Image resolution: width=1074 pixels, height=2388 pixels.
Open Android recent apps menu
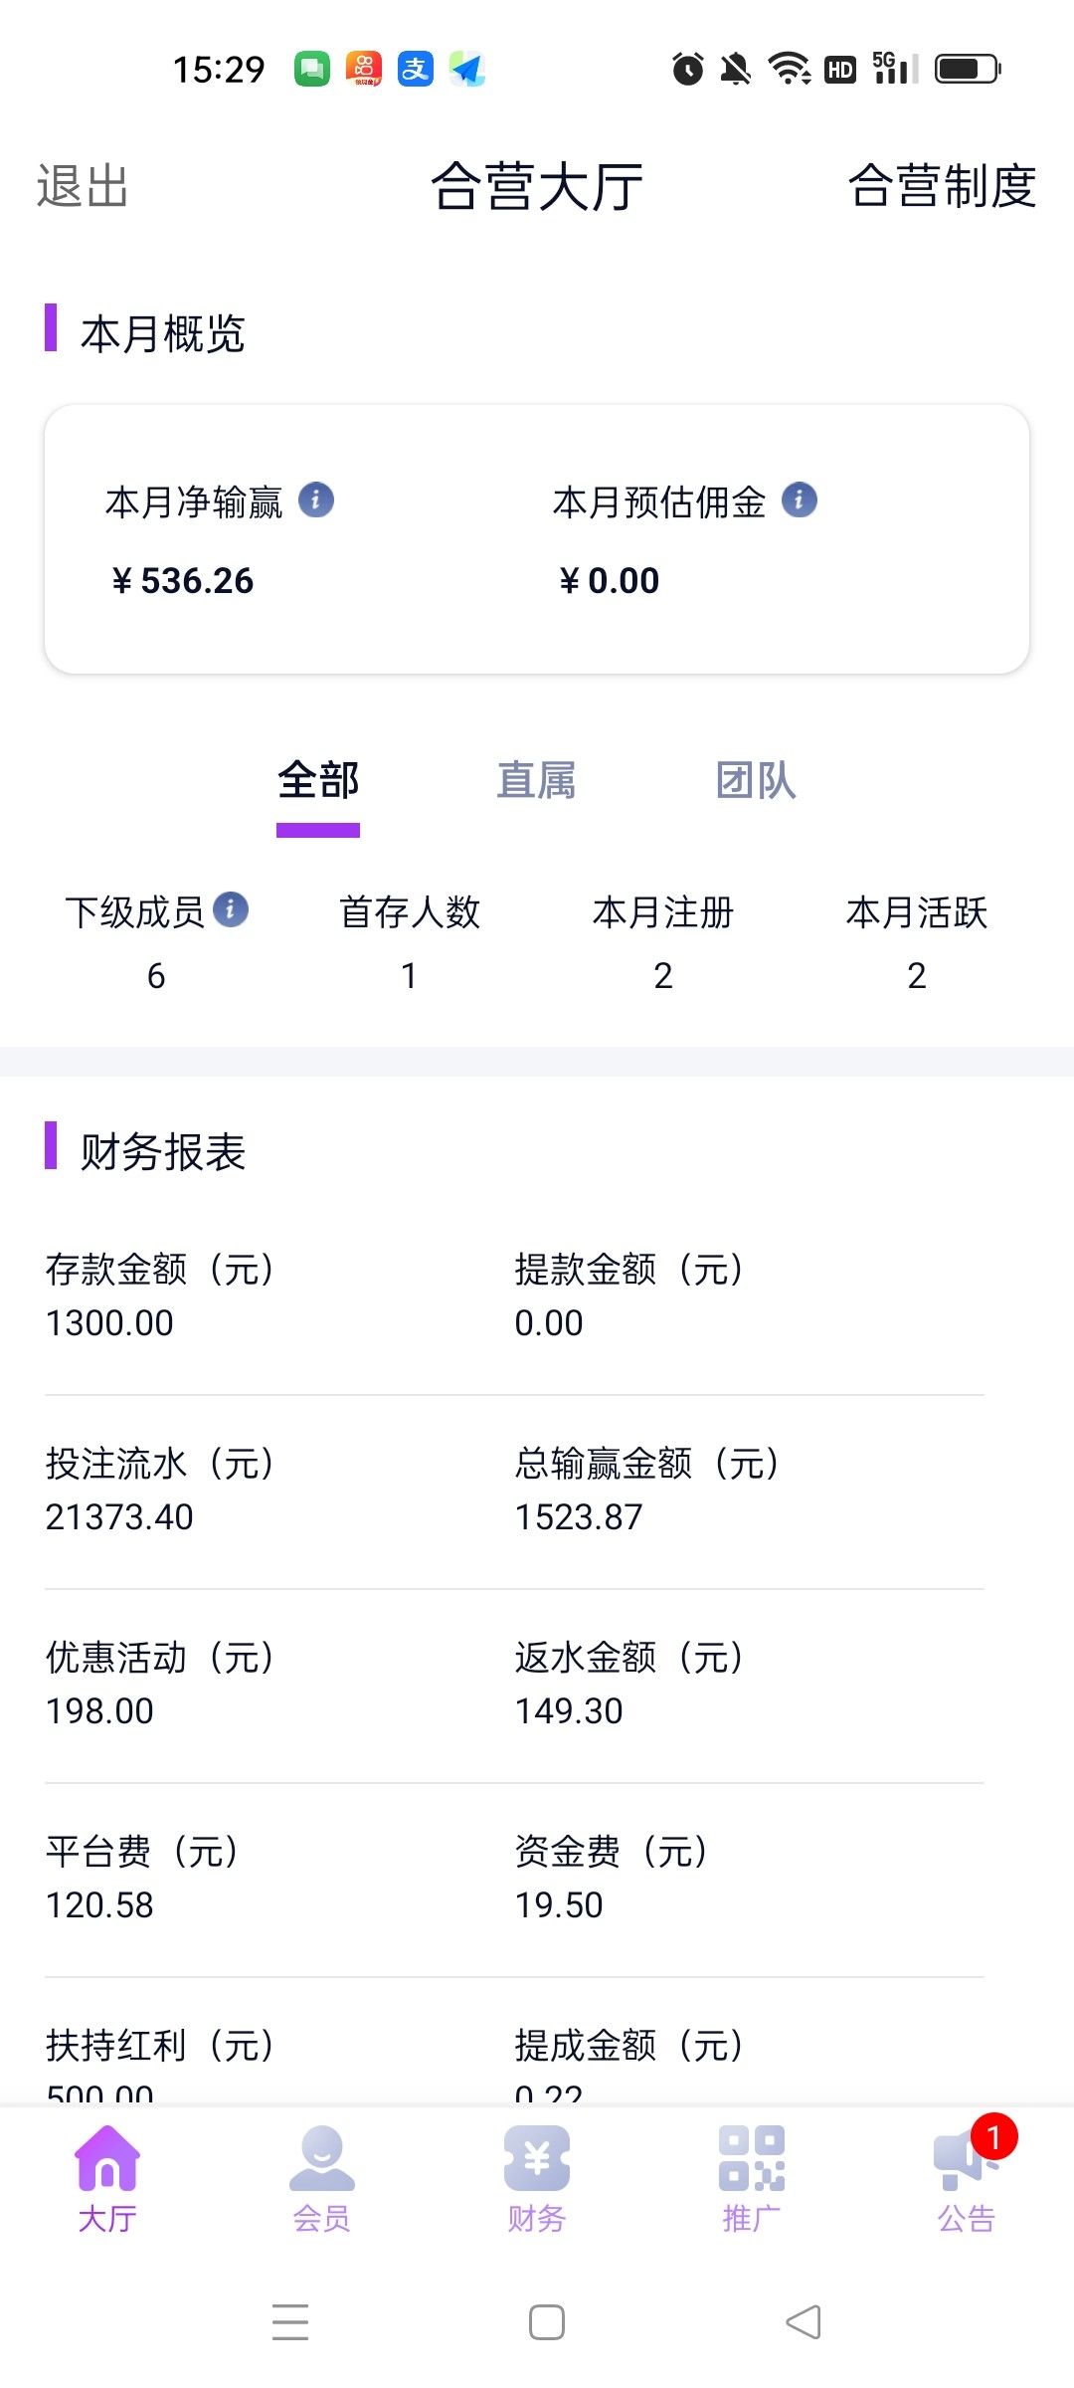point(290,2322)
